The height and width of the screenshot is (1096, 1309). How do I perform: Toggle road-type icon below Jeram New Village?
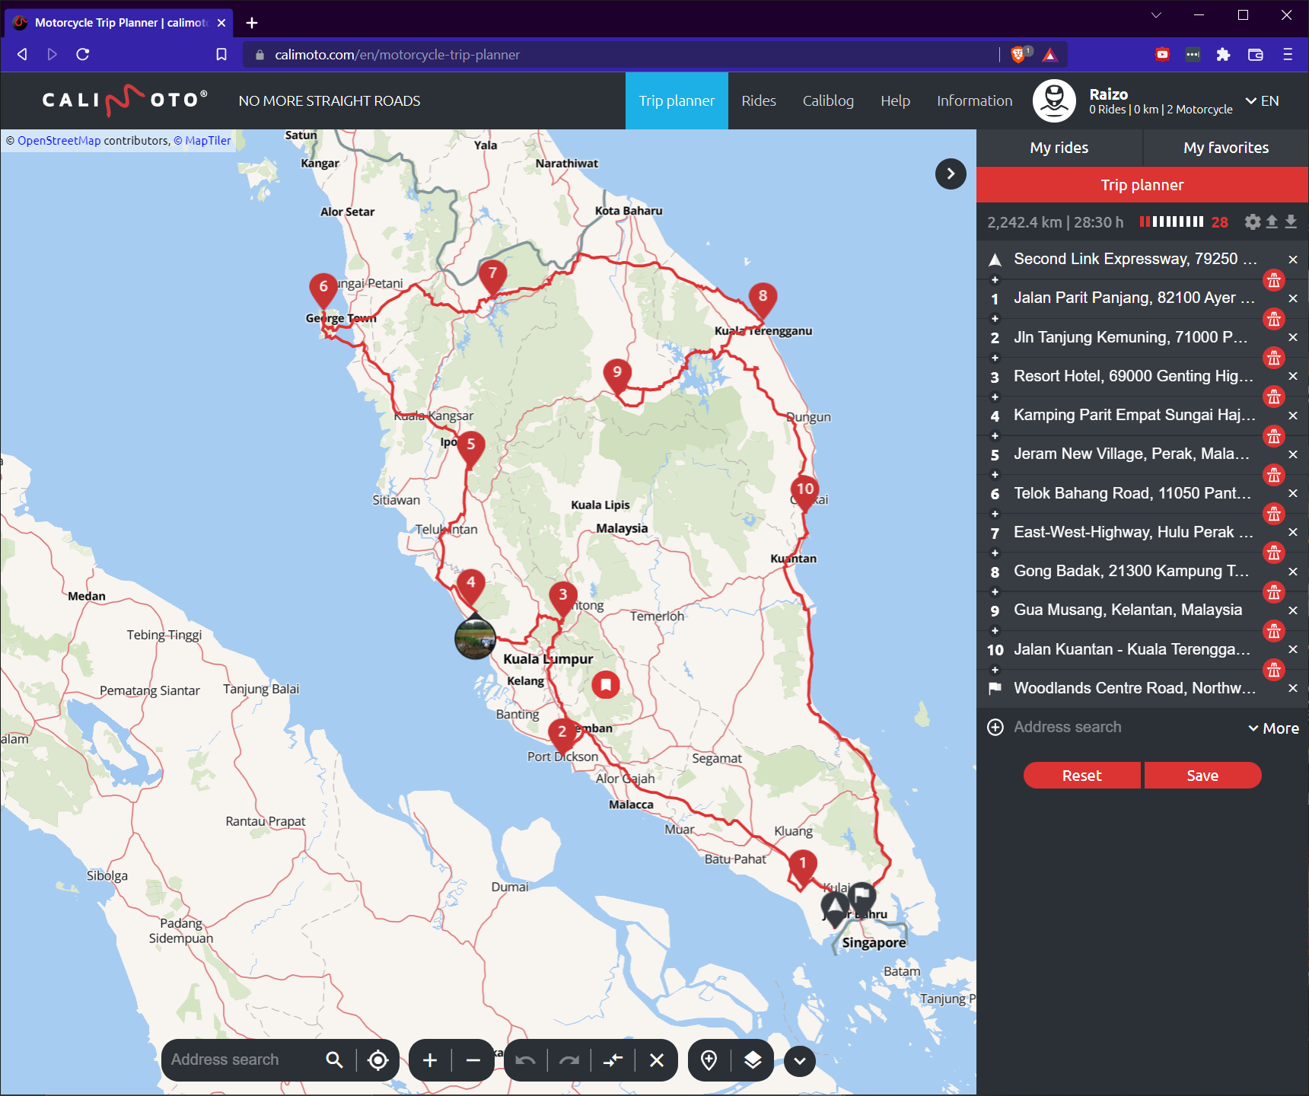(x=1274, y=474)
